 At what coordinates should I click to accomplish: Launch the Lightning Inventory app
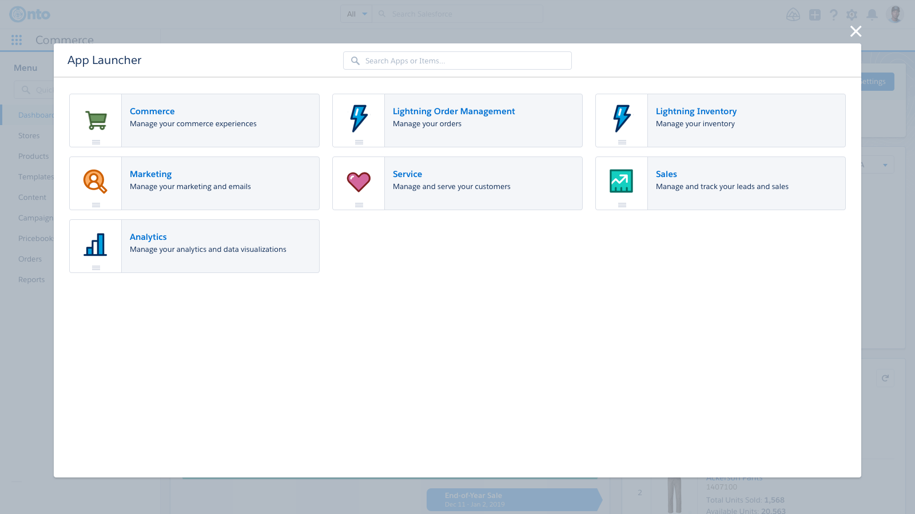click(696, 111)
